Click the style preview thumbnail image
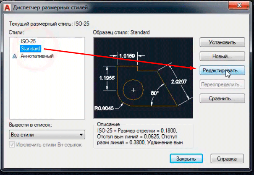Screen dimensions: 254x175 (x=143, y=78)
